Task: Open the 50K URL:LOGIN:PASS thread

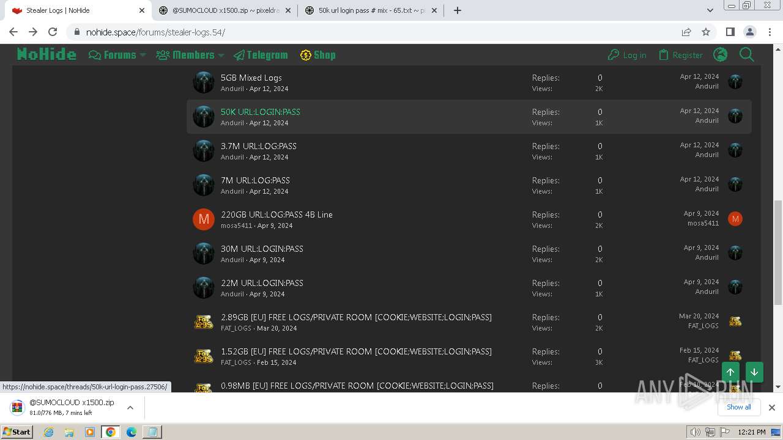Action: [261, 112]
